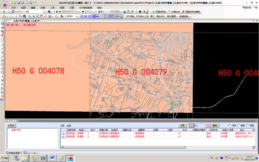This screenshot has width=259, height=162.
Task: Click the red target icon at left toolbar bottom
Action: click(x=2, y=96)
